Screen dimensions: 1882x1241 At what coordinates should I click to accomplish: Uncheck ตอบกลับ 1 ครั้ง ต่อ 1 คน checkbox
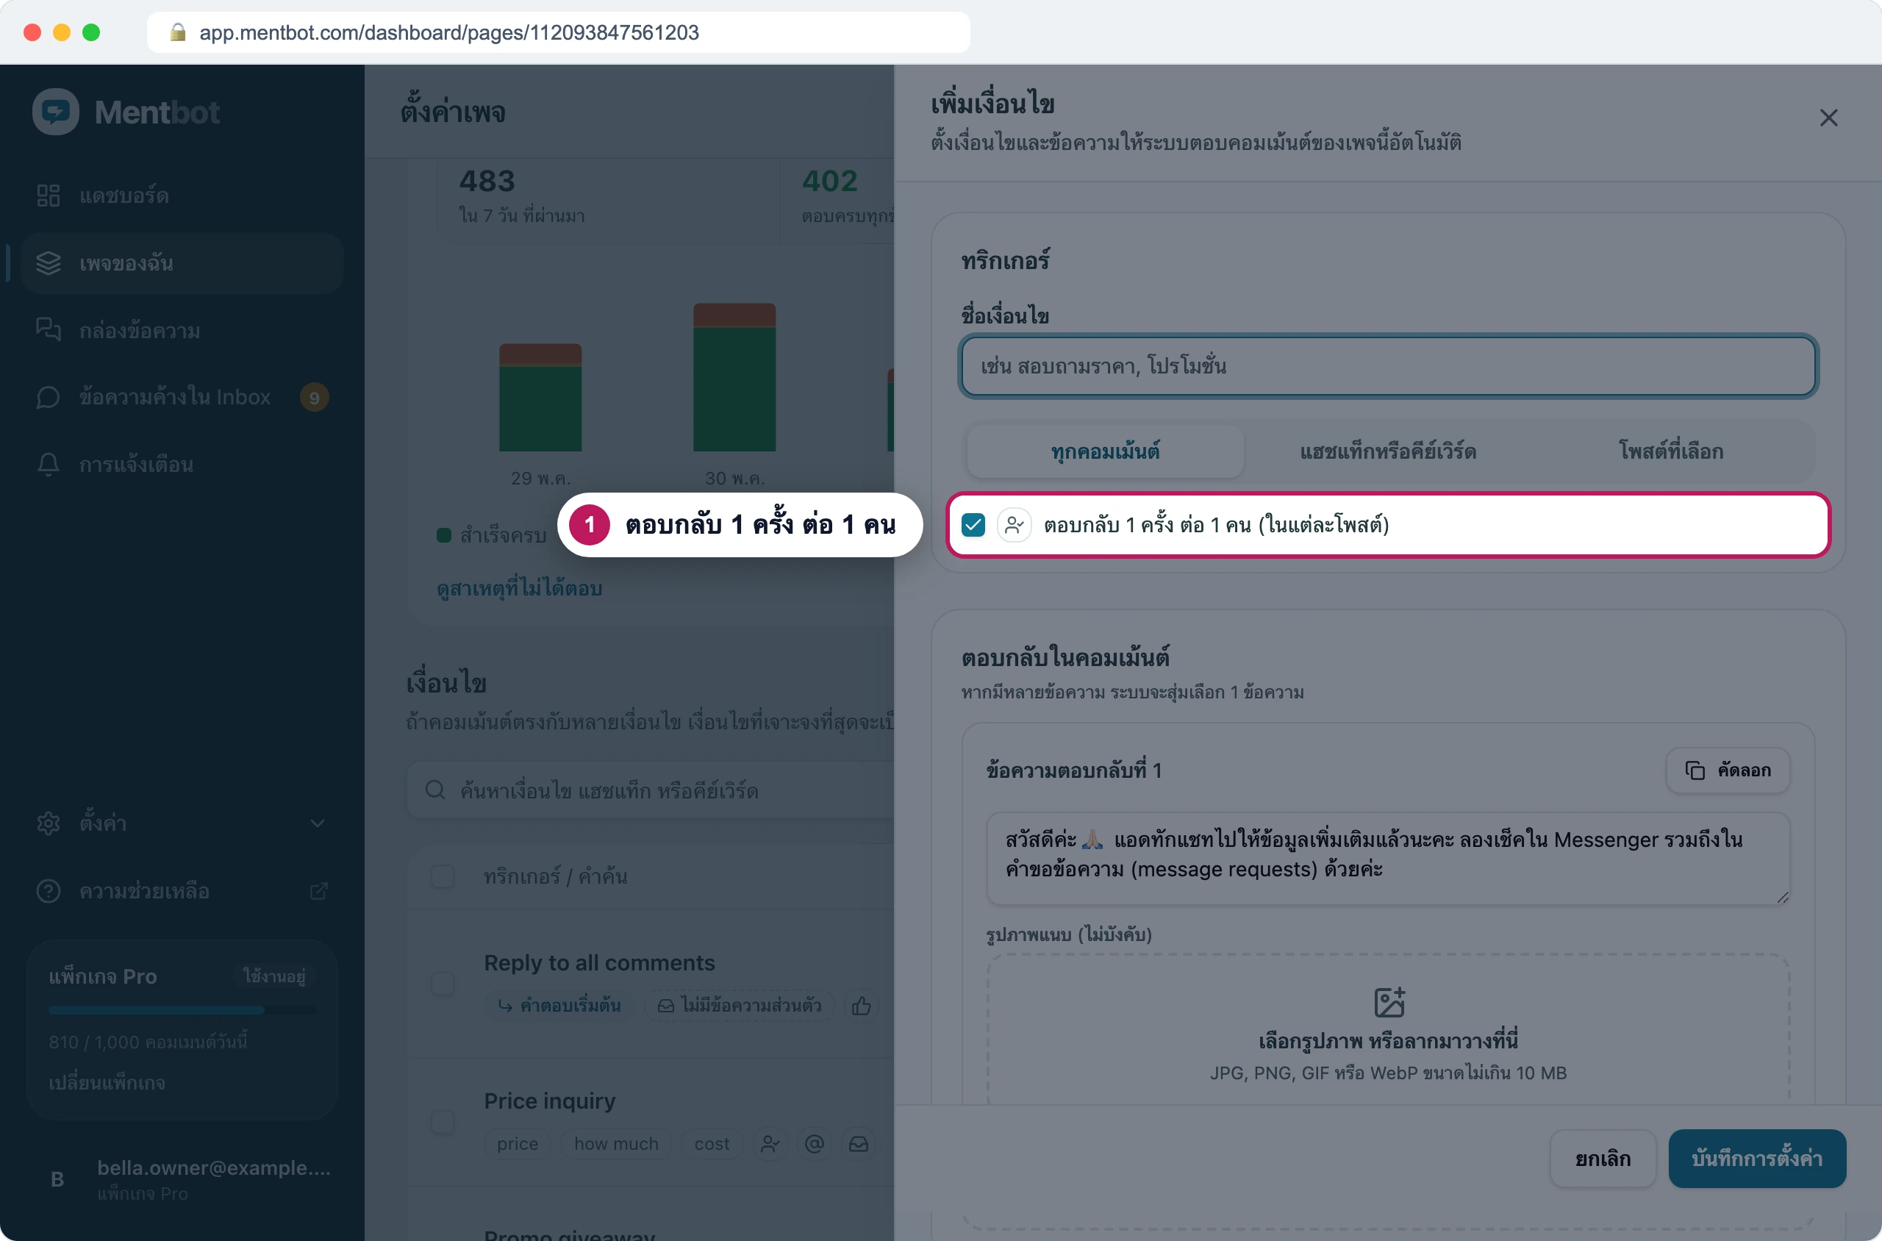tap(973, 525)
